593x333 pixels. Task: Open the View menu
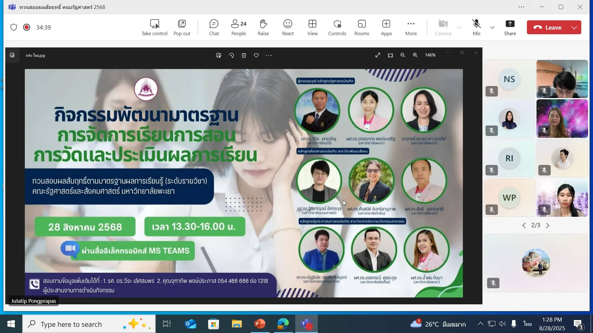312,27
